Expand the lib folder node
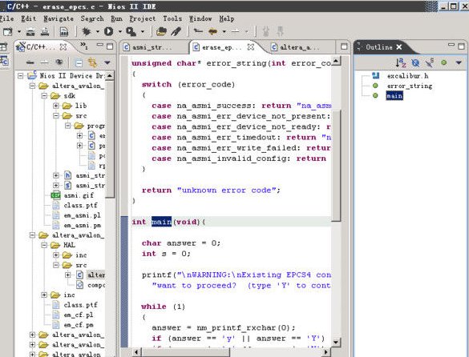Image resolution: width=469 pixels, height=357 pixels. pyautogui.click(x=56, y=106)
